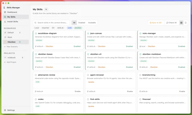Check the firecrawl circle
This screenshot has height=115, width=192.
140,99
